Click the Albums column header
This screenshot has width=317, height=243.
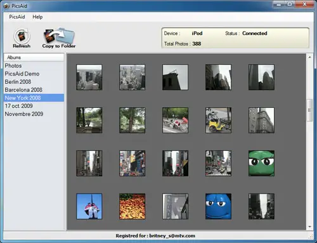click(x=34, y=58)
